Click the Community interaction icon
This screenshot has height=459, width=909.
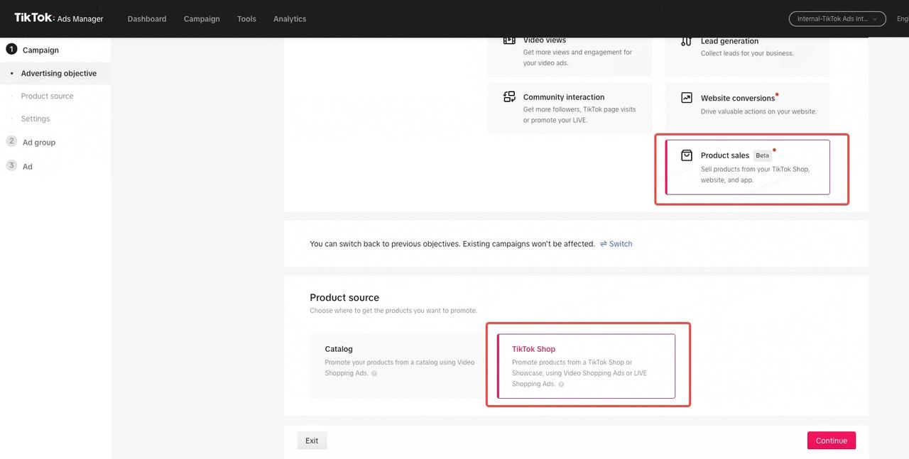[509, 97]
